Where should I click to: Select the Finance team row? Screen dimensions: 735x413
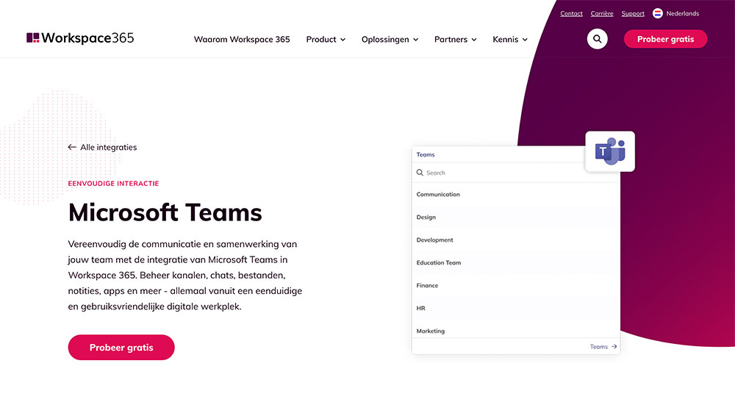516,285
